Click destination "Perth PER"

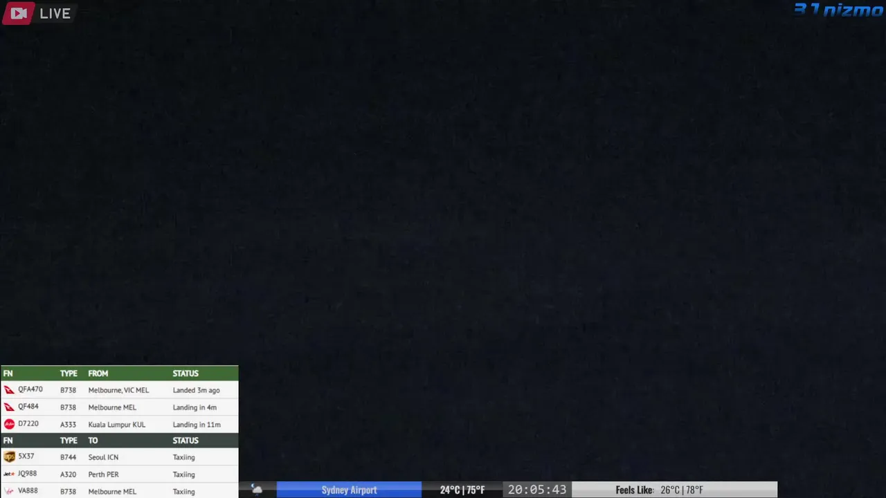point(104,474)
